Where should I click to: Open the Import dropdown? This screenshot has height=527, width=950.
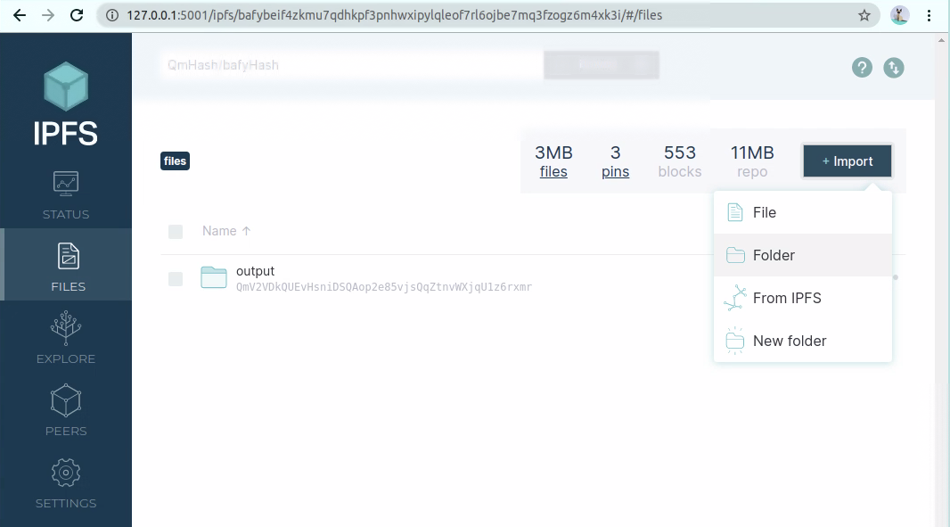[847, 161]
